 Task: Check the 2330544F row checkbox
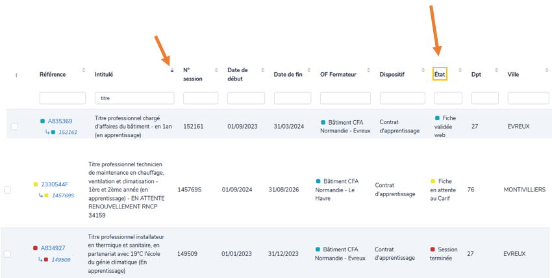tap(8, 190)
